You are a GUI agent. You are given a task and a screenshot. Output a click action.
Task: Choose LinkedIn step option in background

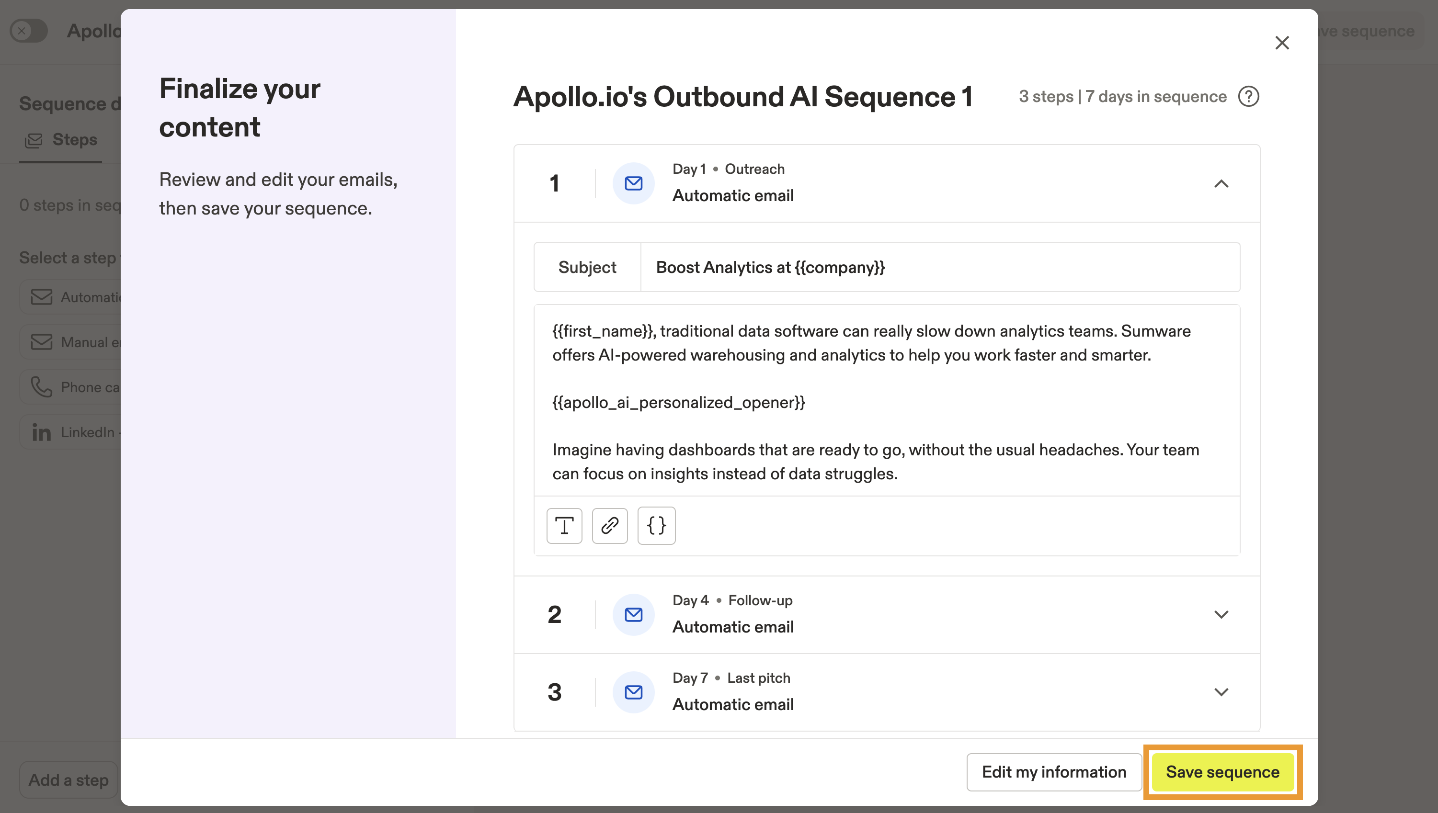[x=70, y=432]
